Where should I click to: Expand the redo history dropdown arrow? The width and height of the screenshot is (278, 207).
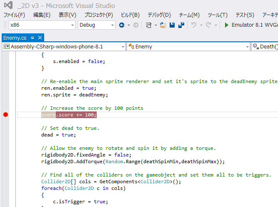(216, 25)
